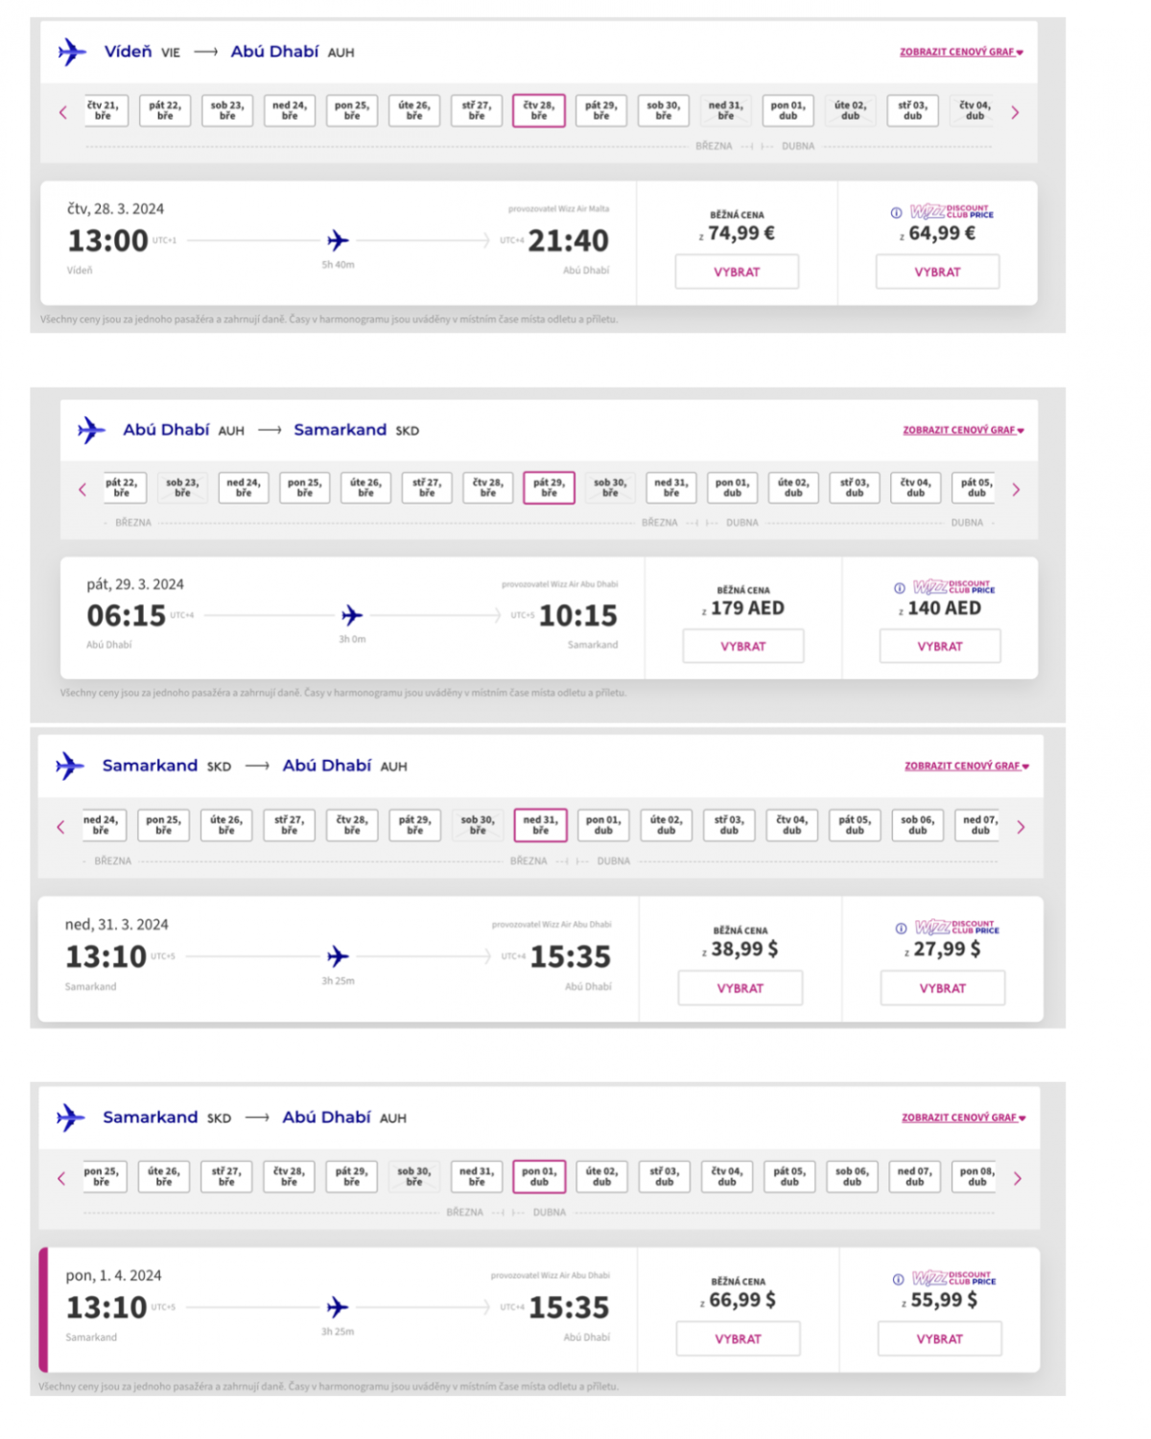This screenshot has width=1151, height=1439.
Task: Choose the 55,99 $ discount fare with Vybrat
Action: [939, 1339]
